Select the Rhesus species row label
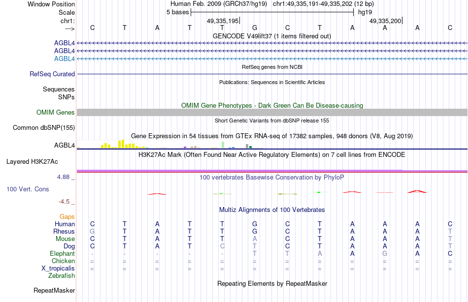The height and width of the screenshot is (302, 468). (64, 232)
